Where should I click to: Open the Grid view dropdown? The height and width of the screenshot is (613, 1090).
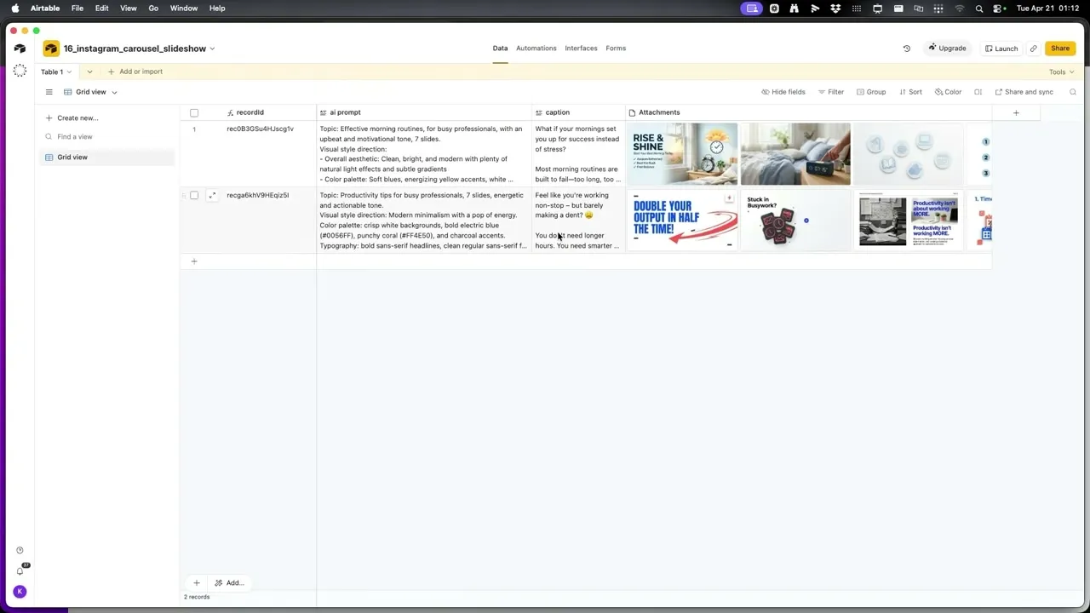(90, 92)
